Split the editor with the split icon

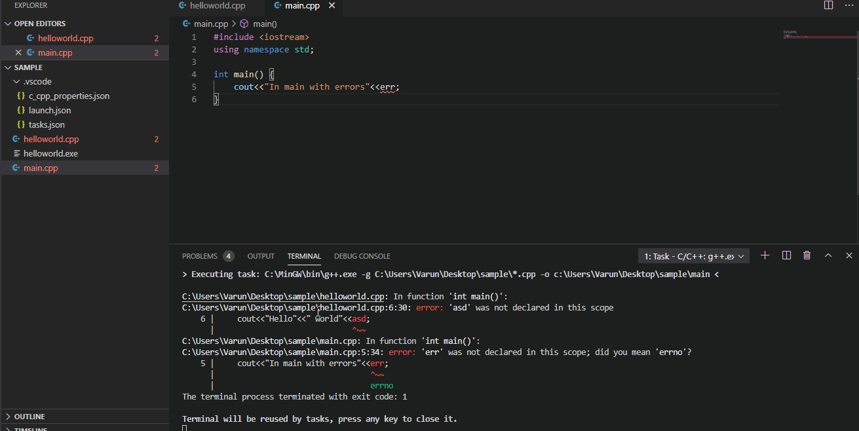point(828,5)
